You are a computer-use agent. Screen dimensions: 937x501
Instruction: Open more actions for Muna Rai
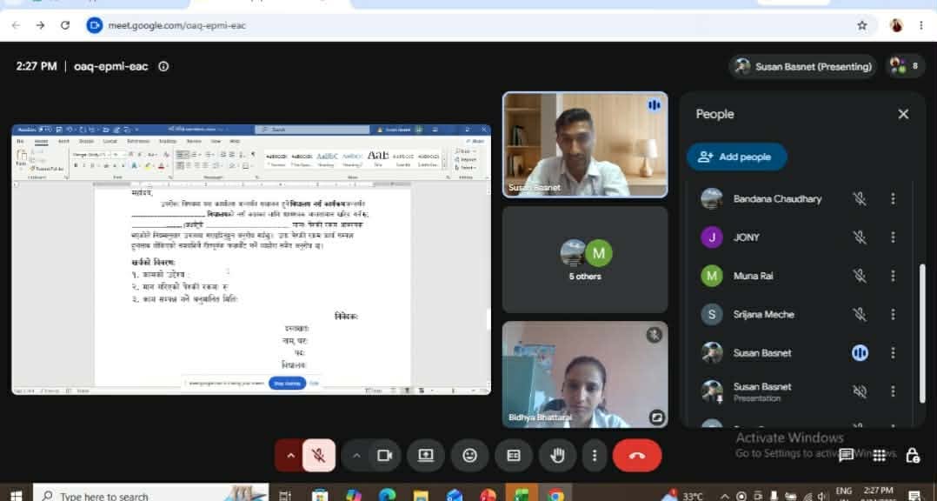(893, 276)
